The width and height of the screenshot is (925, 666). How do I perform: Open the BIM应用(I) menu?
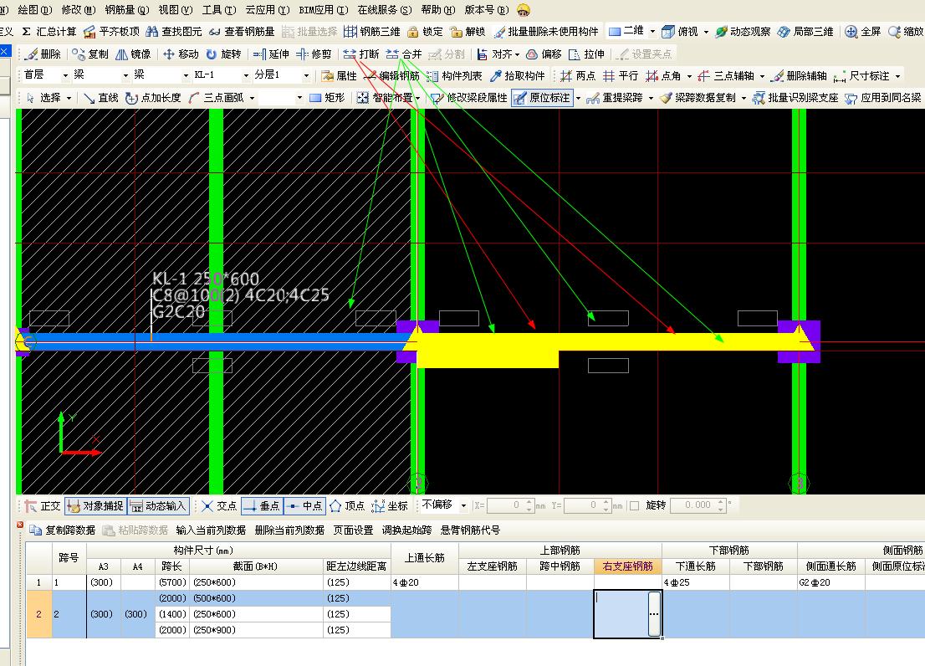coord(324,10)
